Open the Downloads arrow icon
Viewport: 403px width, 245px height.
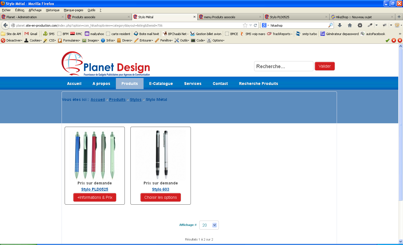click(x=340, y=25)
